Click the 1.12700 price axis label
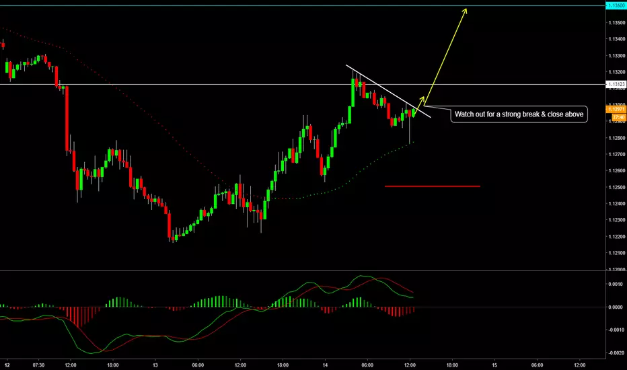This screenshot has height=370, width=627. [616, 155]
